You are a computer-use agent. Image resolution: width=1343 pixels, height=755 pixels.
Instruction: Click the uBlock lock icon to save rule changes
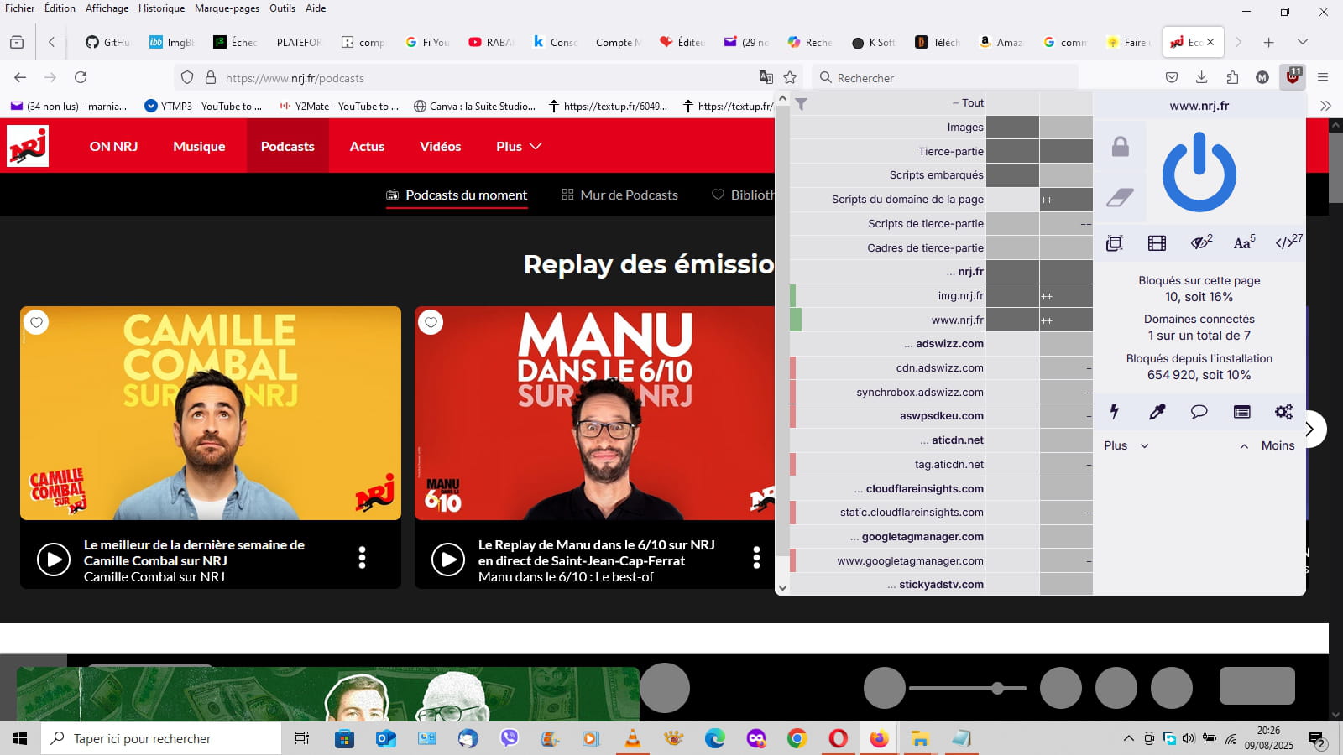[x=1120, y=147]
